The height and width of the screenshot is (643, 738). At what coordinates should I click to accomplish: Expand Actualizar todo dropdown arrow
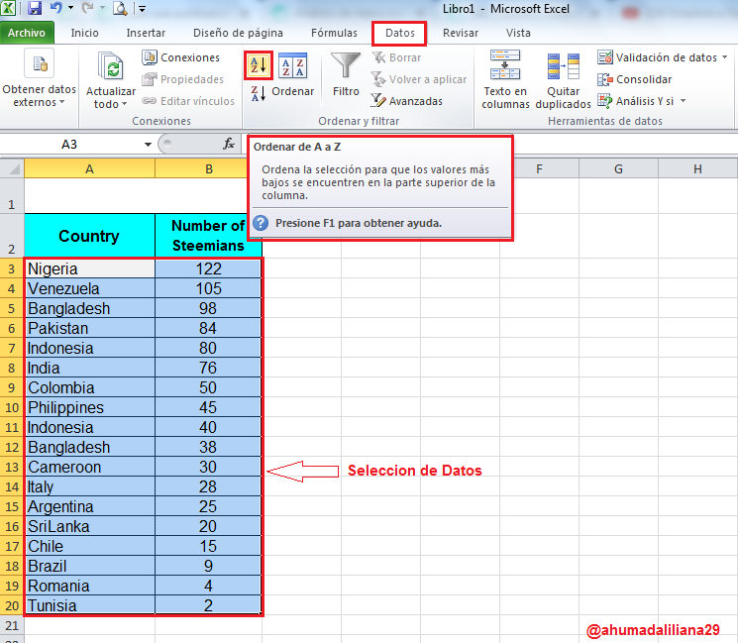[124, 104]
